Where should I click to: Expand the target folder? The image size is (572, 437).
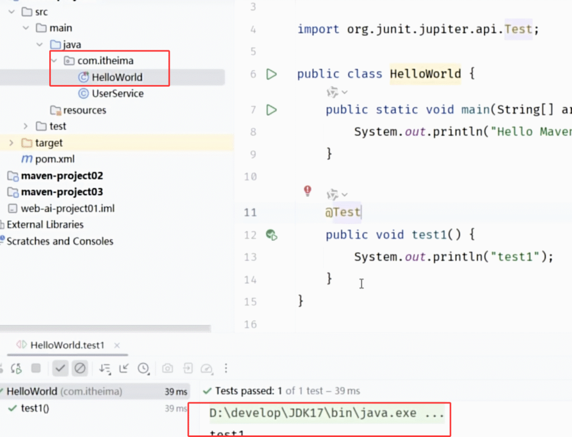click(11, 143)
